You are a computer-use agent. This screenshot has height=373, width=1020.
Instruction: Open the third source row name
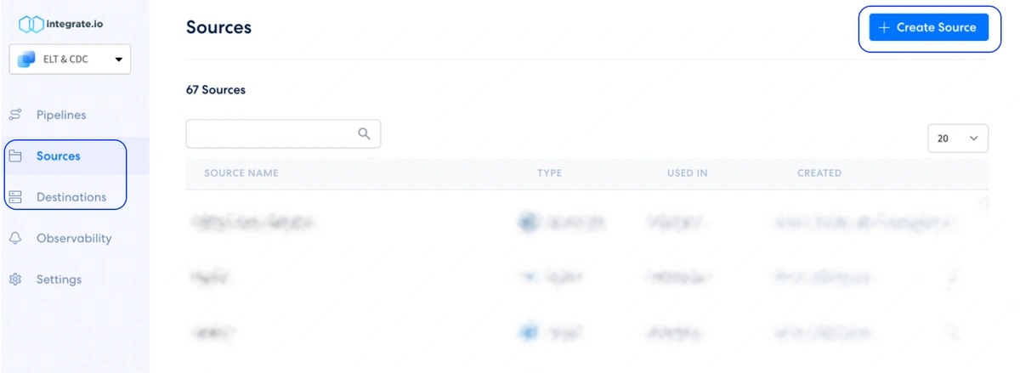pos(212,331)
